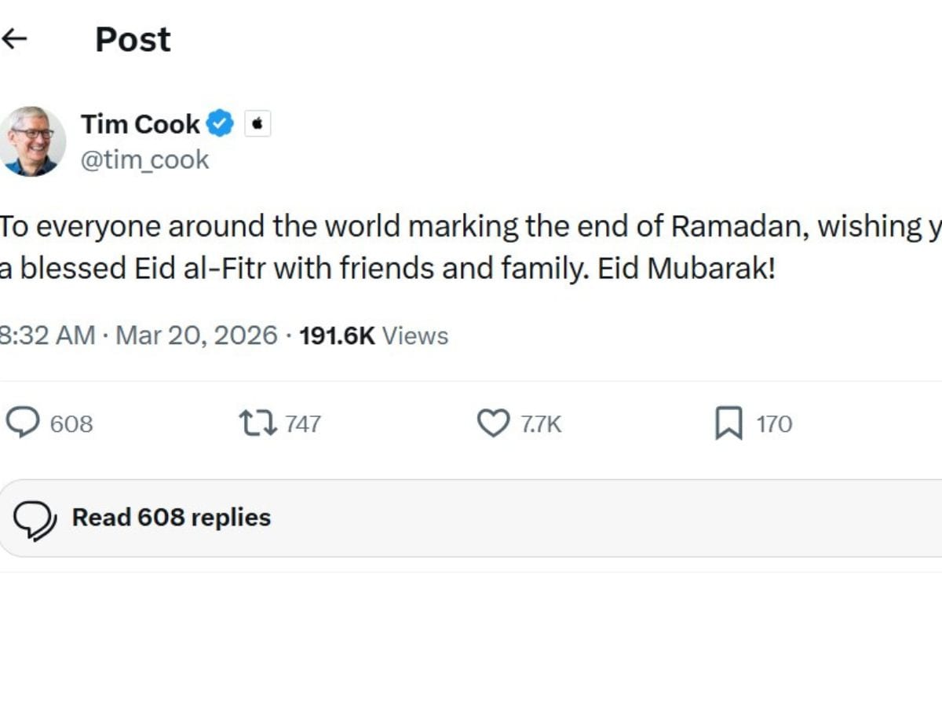Viewport: 942px width, 707px height.
Task: Click the 747 repost count
Action: coord(303,424)
